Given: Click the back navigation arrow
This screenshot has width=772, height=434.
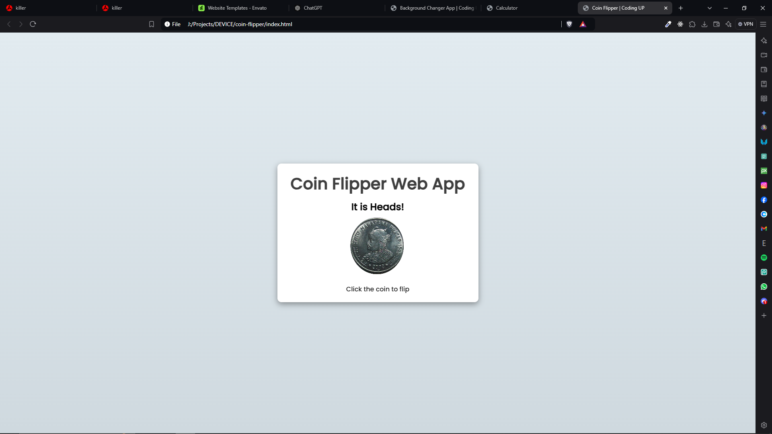Looking at the screenshot, I should point(9,24).
